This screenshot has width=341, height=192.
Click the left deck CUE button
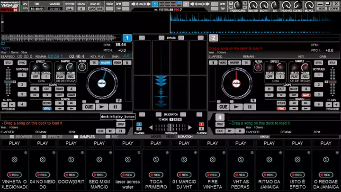[89, 107]
